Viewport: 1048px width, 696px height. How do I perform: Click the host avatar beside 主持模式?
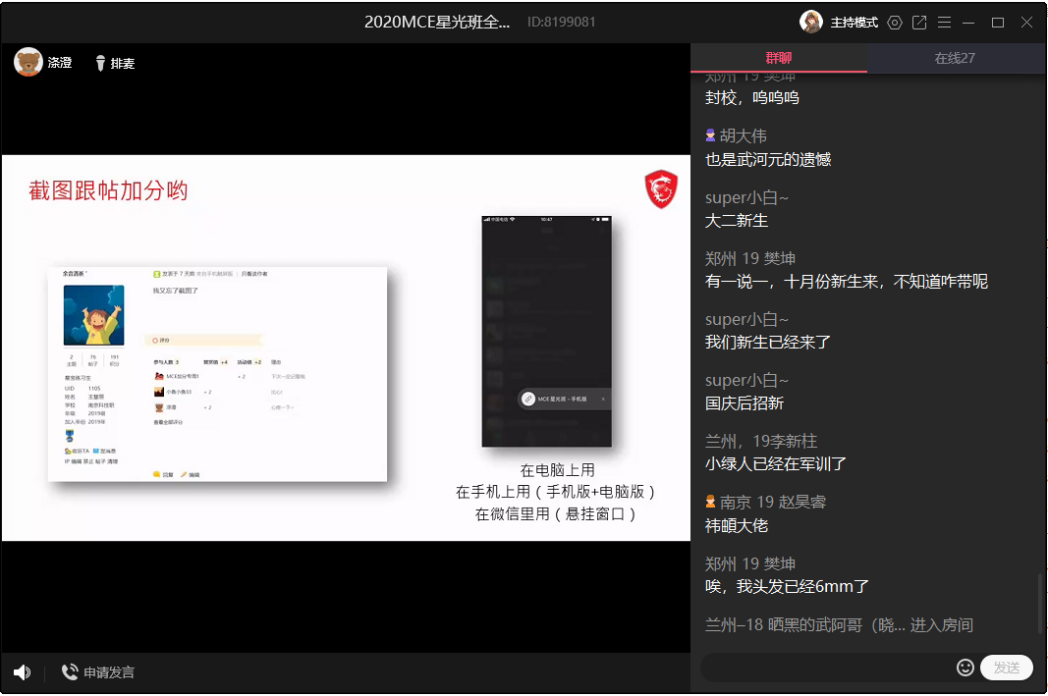coord(810,22)
